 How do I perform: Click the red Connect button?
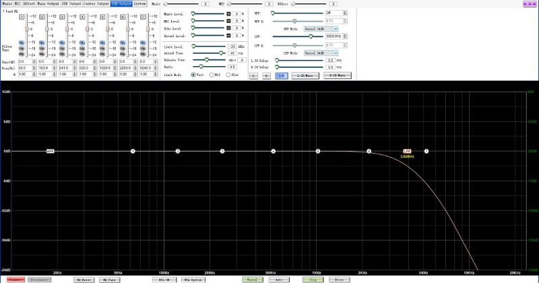tap(15, 278)
